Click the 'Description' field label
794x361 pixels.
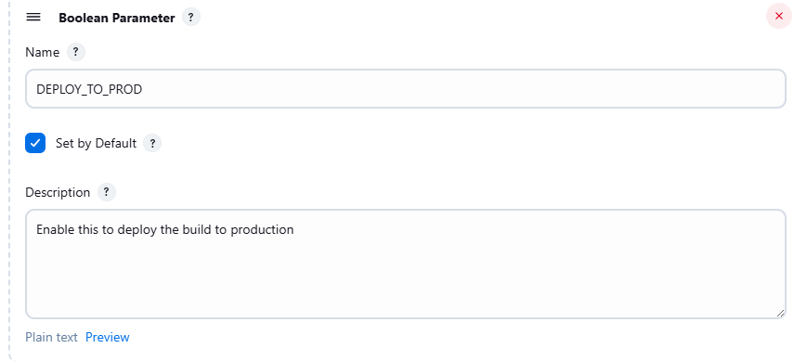point(58,192)
